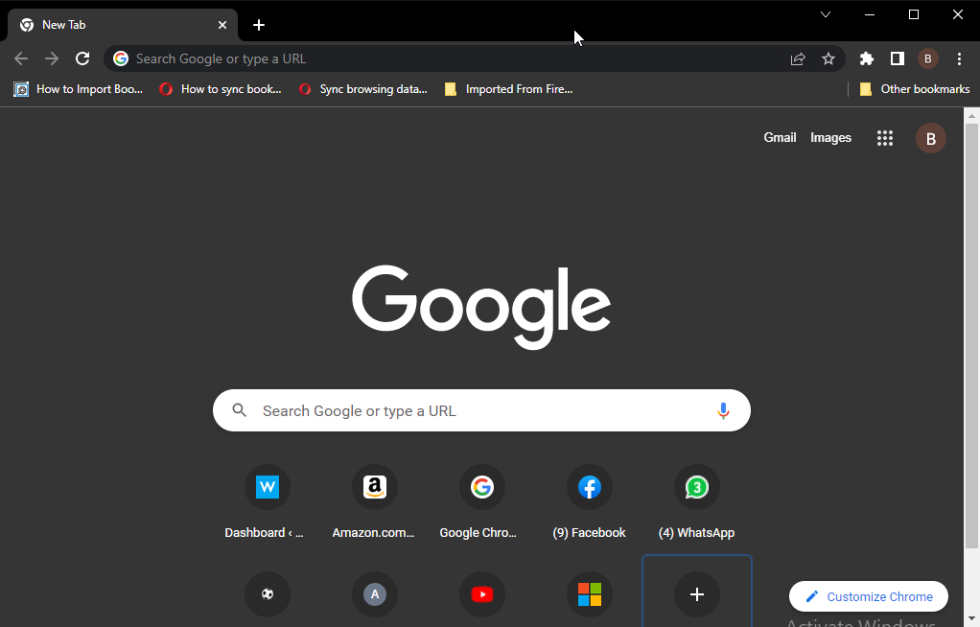Open the gray letter A shortcut tile
The image size is (980, 627).
pos(374,593)
